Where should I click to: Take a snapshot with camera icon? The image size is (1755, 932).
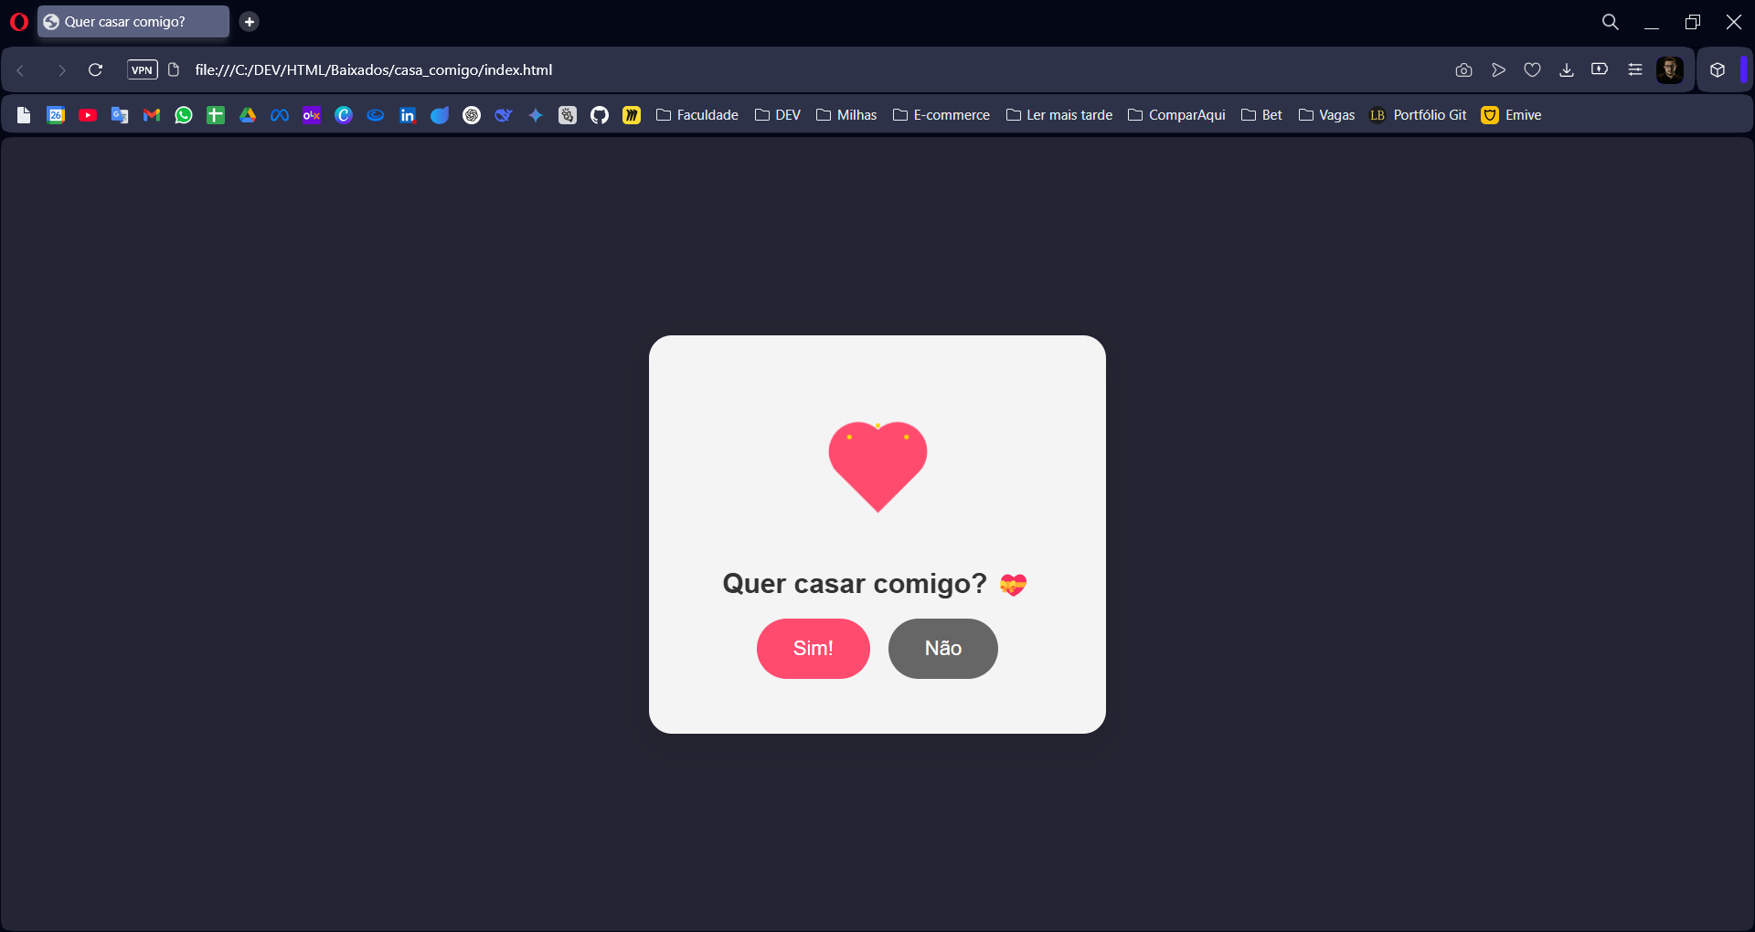click(1463, 70)
